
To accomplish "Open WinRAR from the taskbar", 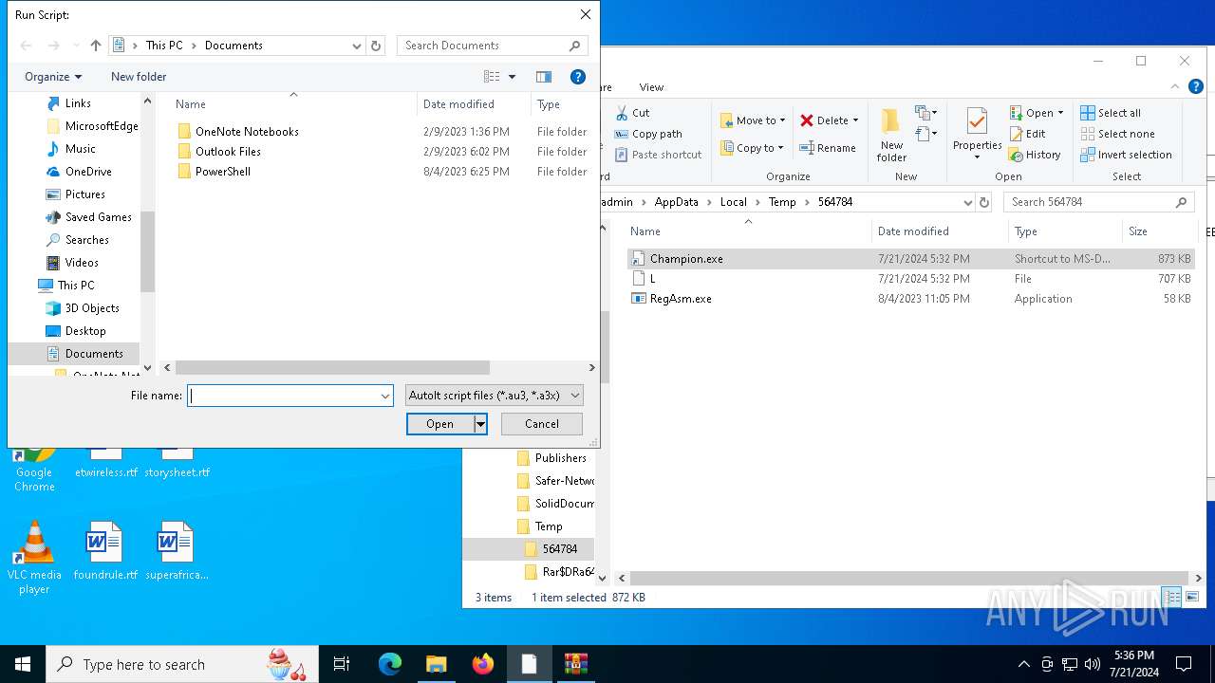I will point(576,664).
